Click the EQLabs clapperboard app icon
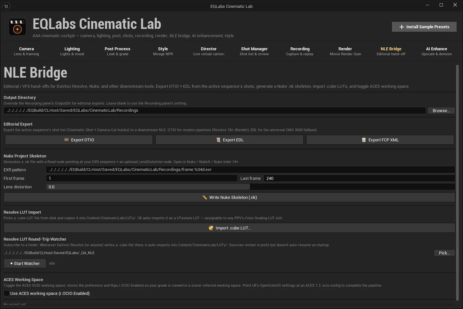Screen dimensions: 463x309 point(17,27)
